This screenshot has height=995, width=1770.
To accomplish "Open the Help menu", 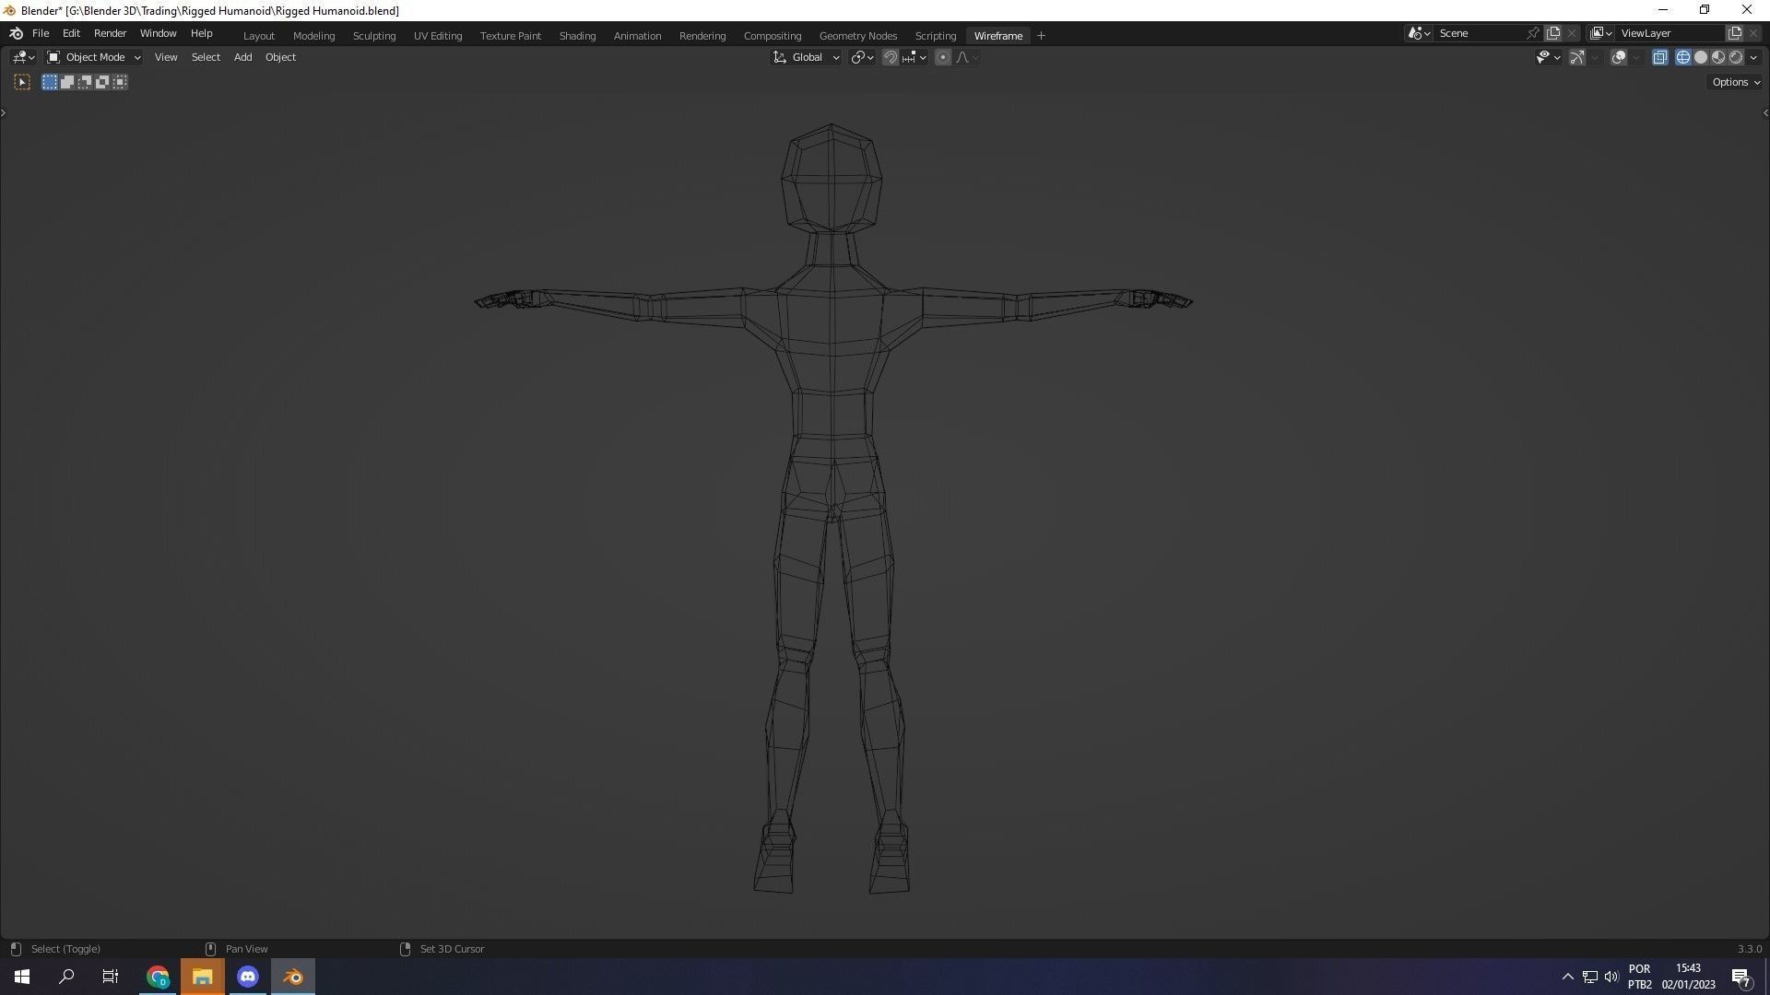I will [x=201, y=33].
